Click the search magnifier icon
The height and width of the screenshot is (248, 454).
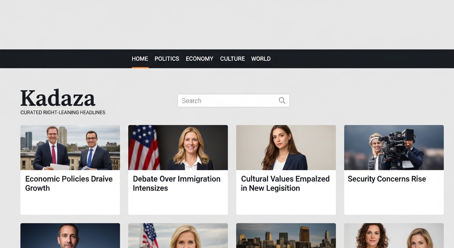[282, 100]
